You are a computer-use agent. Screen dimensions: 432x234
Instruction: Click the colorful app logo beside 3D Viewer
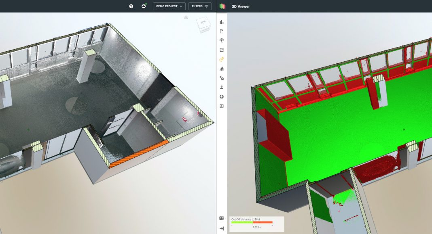click(x=222, y=6)
